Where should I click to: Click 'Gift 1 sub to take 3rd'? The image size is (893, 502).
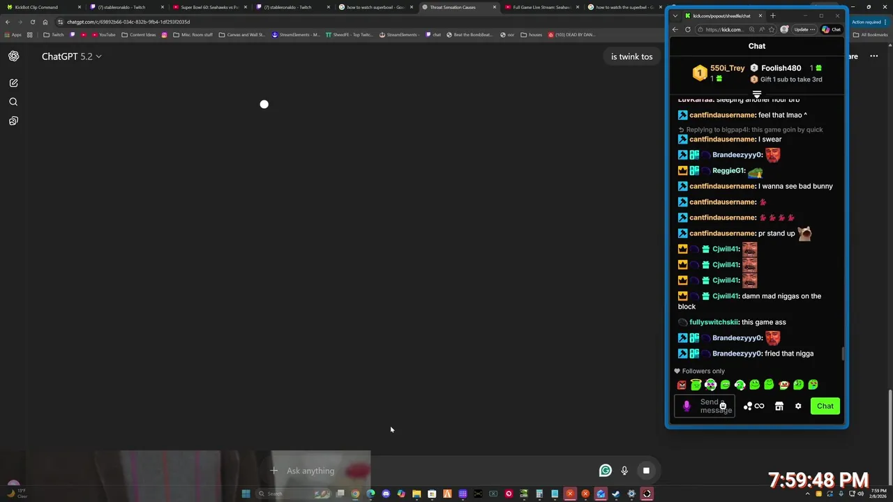791,79
